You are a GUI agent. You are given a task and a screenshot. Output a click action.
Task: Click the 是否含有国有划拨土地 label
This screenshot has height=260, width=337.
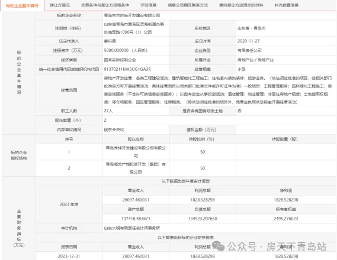(203, 111)
